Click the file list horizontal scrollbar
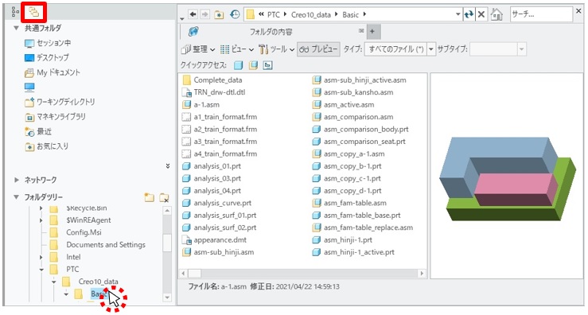Image resolution: width=588 pixels, height=315 pixels. click(x=302, y=274)
